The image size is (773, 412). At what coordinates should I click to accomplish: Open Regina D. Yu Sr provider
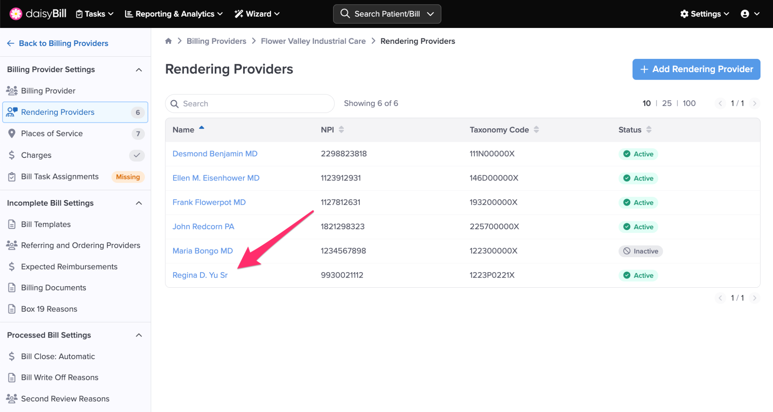click(x=200, y=275)
